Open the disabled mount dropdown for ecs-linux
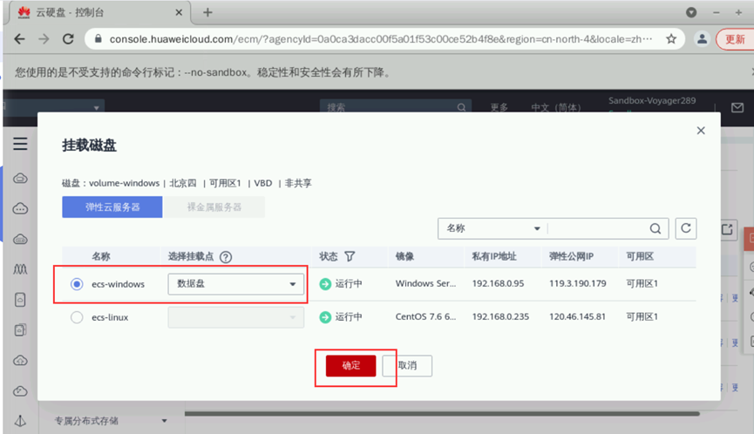 click(235, 317)
